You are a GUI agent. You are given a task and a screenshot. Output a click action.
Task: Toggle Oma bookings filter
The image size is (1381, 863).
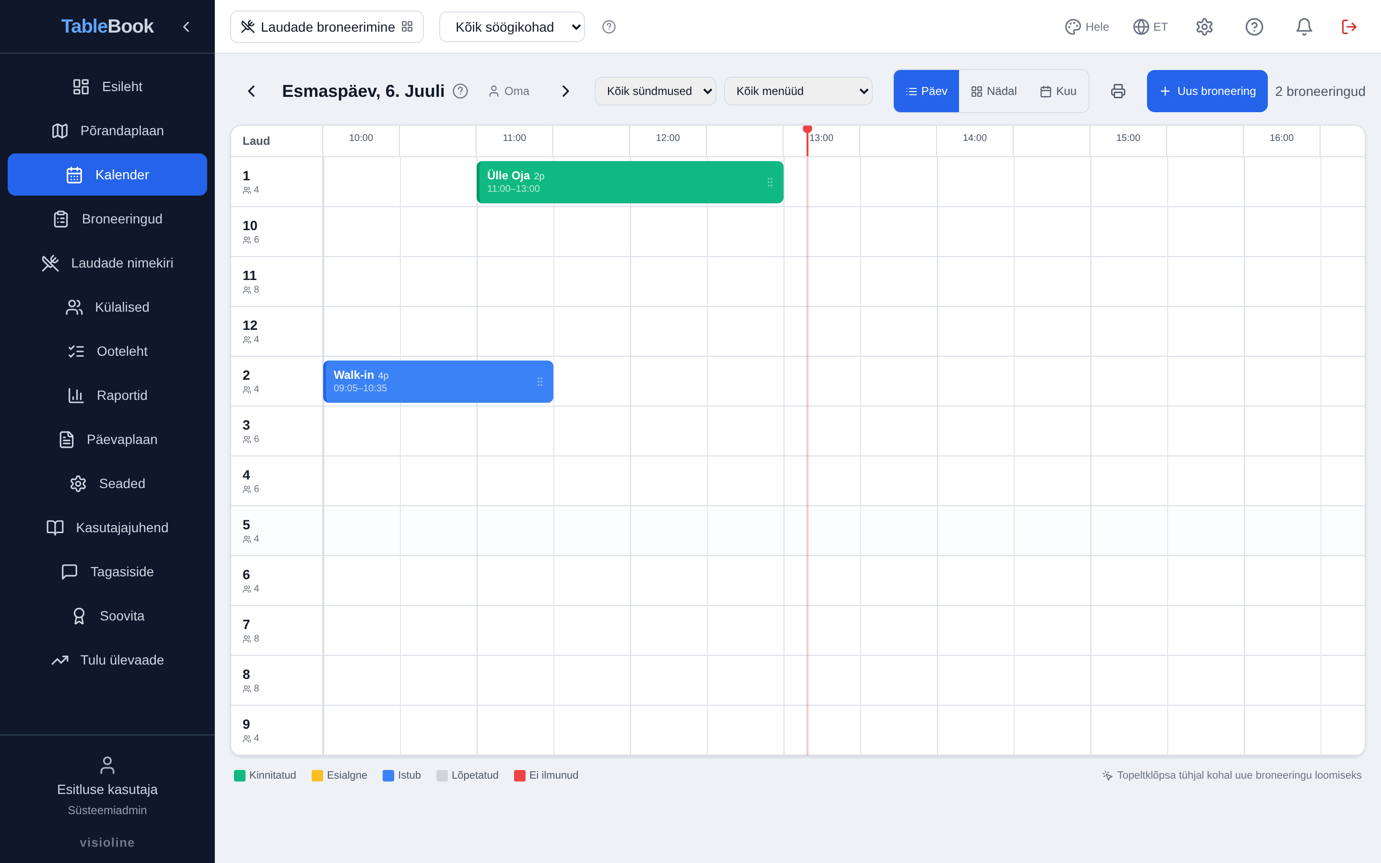pyautogui.click(x=508, y=91)
